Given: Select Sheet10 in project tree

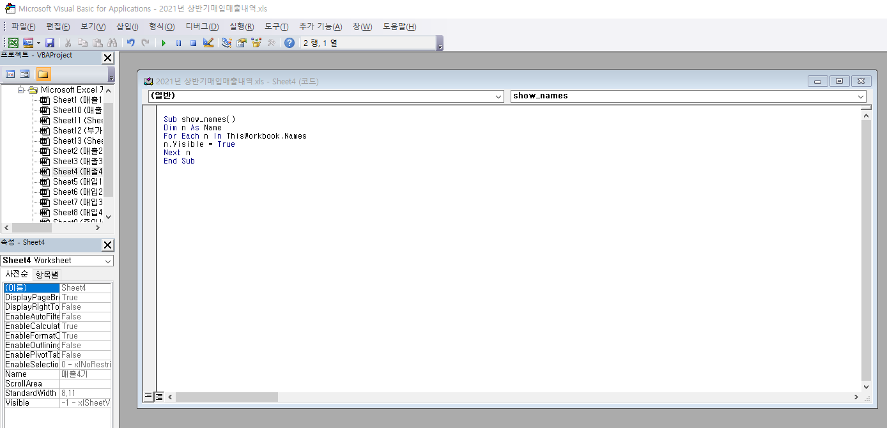Looking at the screenshot, I should 77,110.
